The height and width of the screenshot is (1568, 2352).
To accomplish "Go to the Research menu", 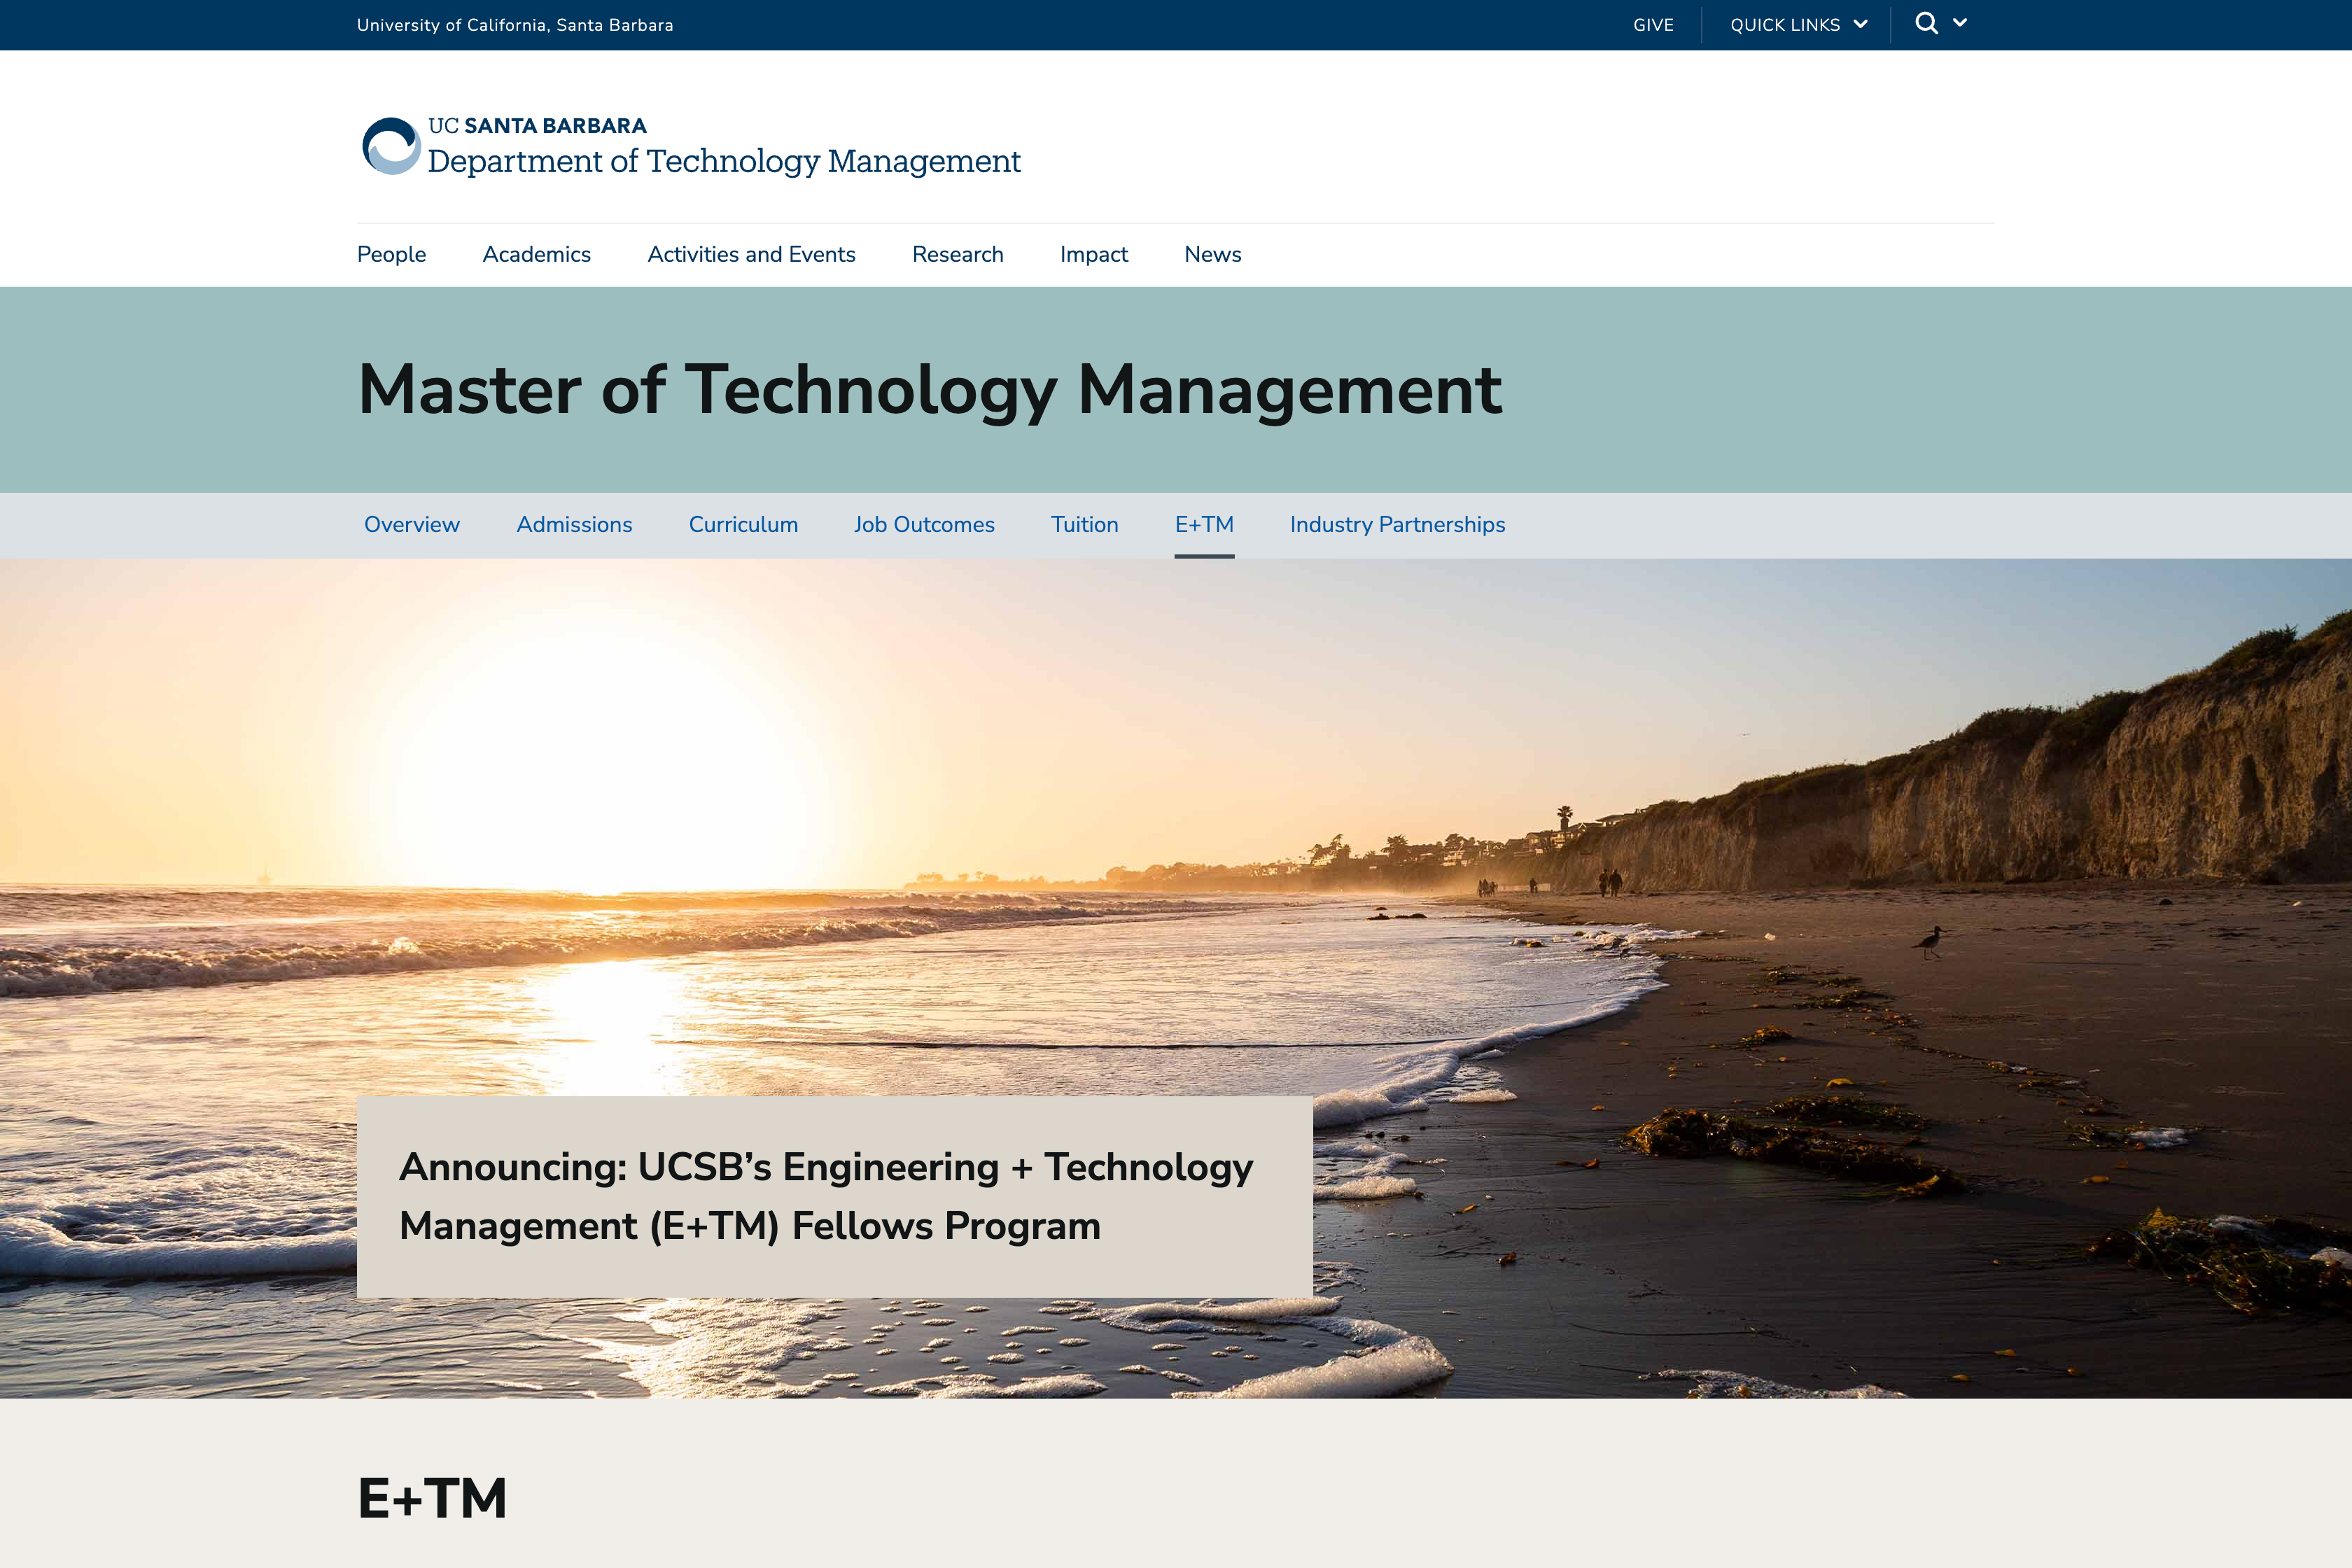I will pyautogui.click(x=957, y=254).
